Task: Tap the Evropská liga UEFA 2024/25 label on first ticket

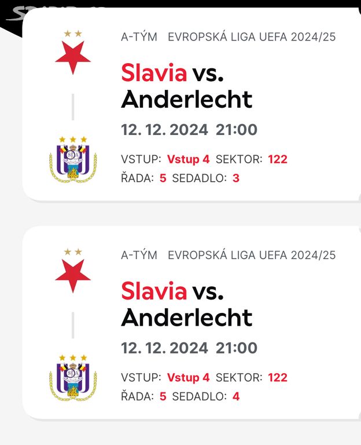Action: click(252, 37)
